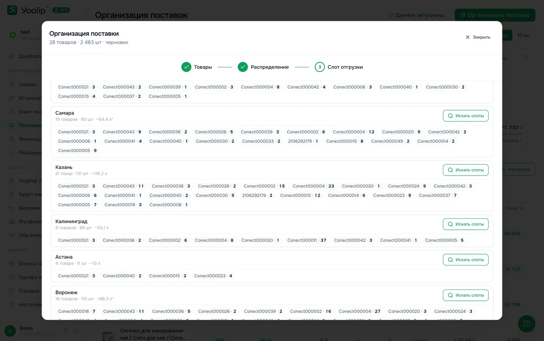
Task: Select chip Conect000015 · 2 in Астана
Action: (168, 276)
